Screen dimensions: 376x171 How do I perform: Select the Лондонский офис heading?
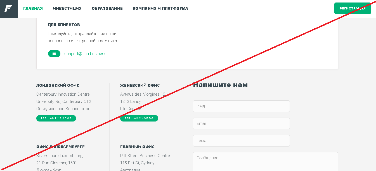58,85
